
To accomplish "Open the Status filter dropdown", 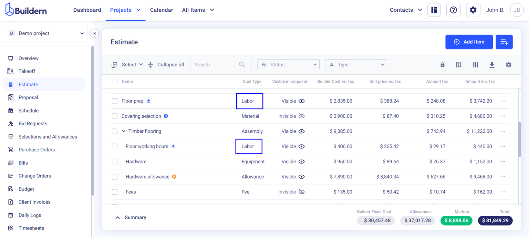I will [288, 65].
